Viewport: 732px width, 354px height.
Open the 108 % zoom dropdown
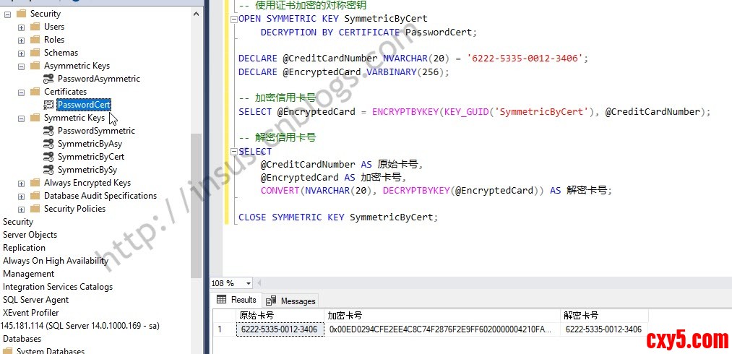click(249, 283)
